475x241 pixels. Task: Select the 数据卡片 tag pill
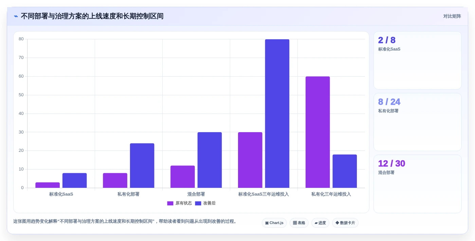(345, 223)
